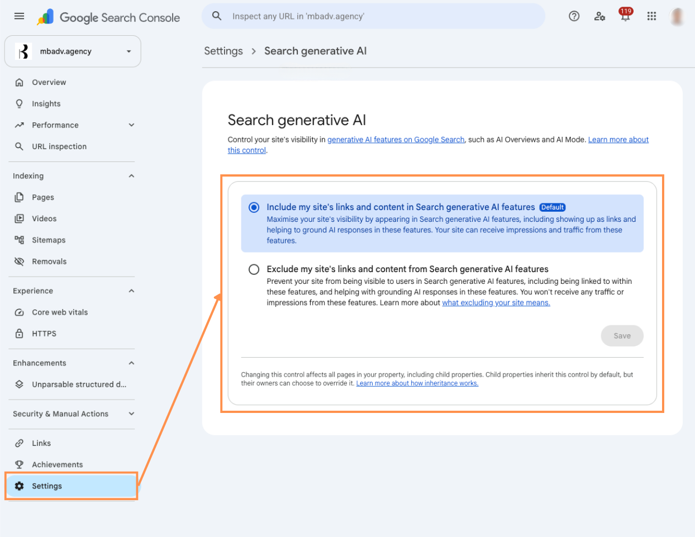This screenshot has width=695, height=537.
Task: Click the Inspect any URL search field
Action: 373,16
